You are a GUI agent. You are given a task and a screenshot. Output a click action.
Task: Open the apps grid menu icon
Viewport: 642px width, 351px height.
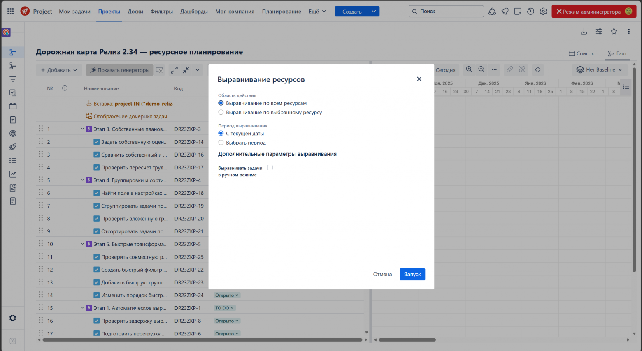10,12
